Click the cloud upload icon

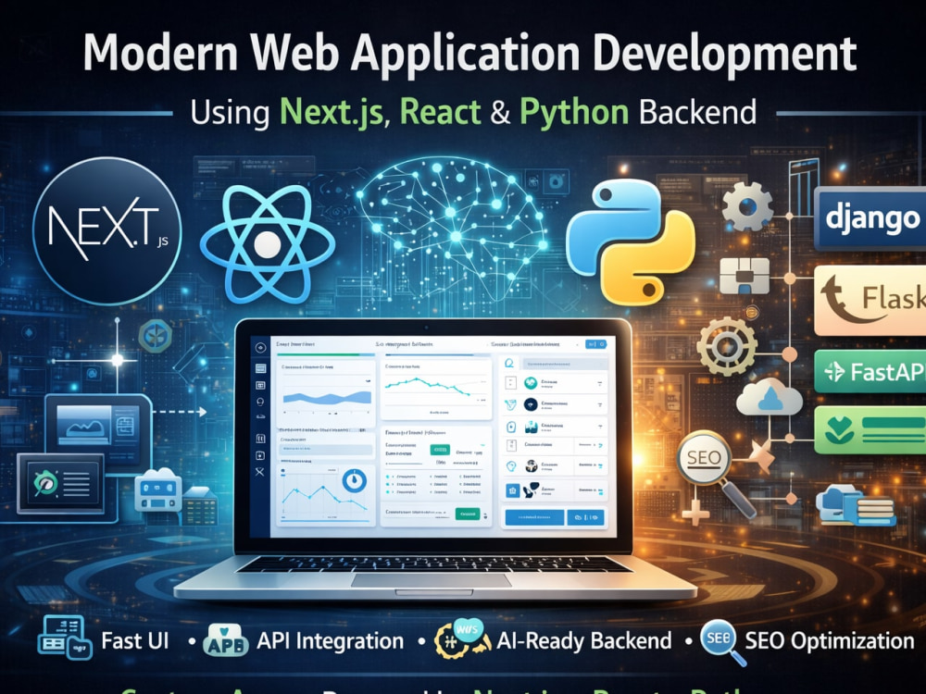click(x=769, y=397)
